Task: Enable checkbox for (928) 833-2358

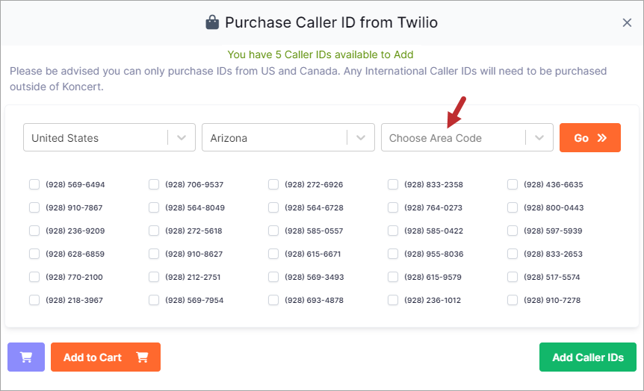Action: point(393,184)
